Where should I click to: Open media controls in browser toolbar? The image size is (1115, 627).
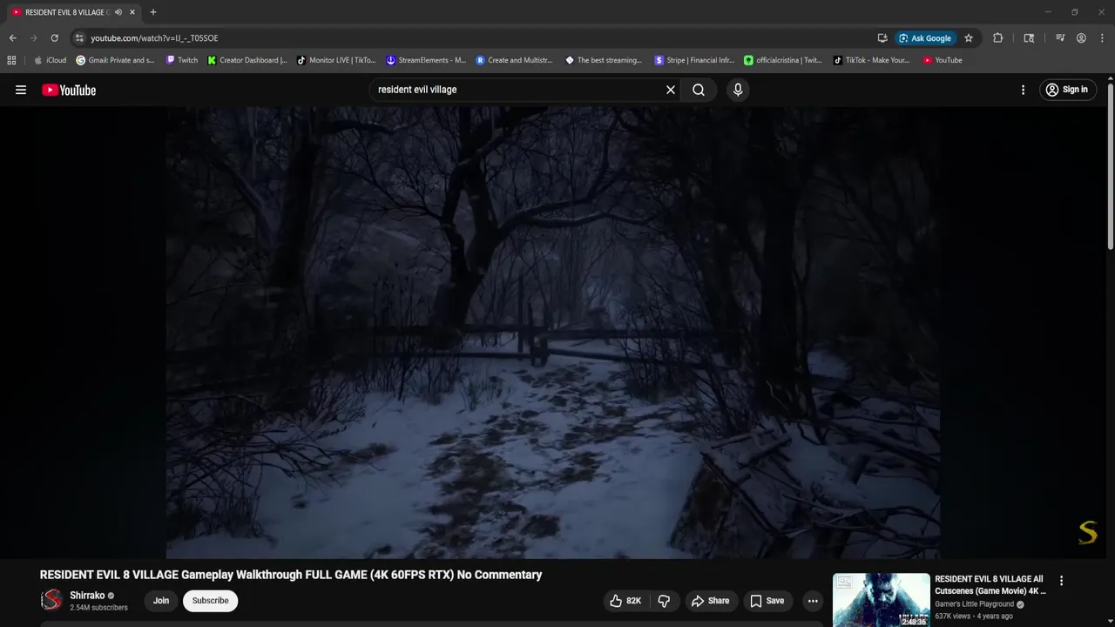(x=1060, y=38)
